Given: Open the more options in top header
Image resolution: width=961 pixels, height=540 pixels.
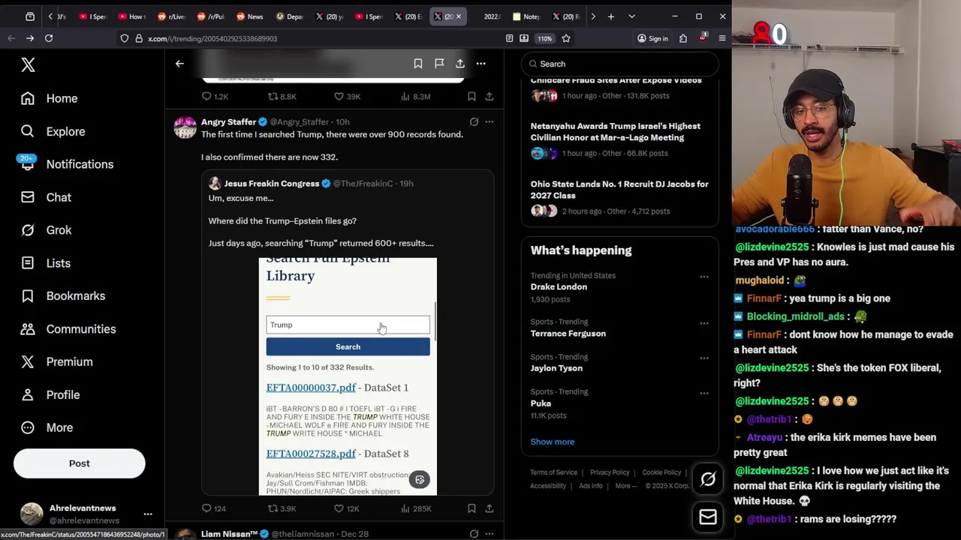Looking at the screenshot, I should click(481, 64).
